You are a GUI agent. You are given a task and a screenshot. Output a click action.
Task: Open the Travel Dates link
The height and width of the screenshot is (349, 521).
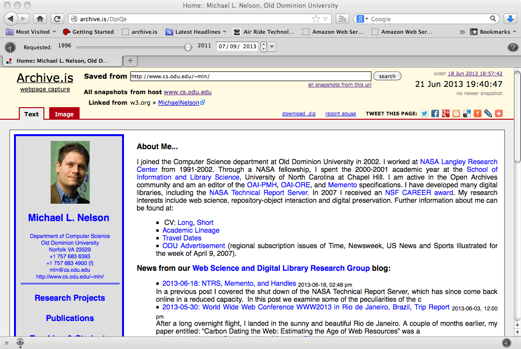(182, 238)
